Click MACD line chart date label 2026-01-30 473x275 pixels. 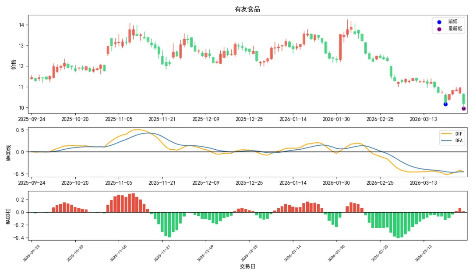click(x=336, y=183)
